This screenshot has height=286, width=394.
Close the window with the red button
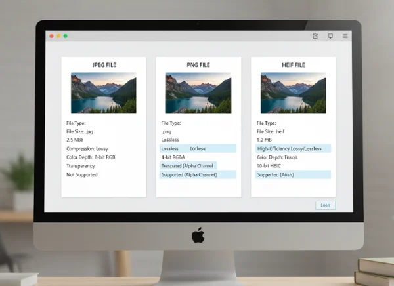point(51,36)
